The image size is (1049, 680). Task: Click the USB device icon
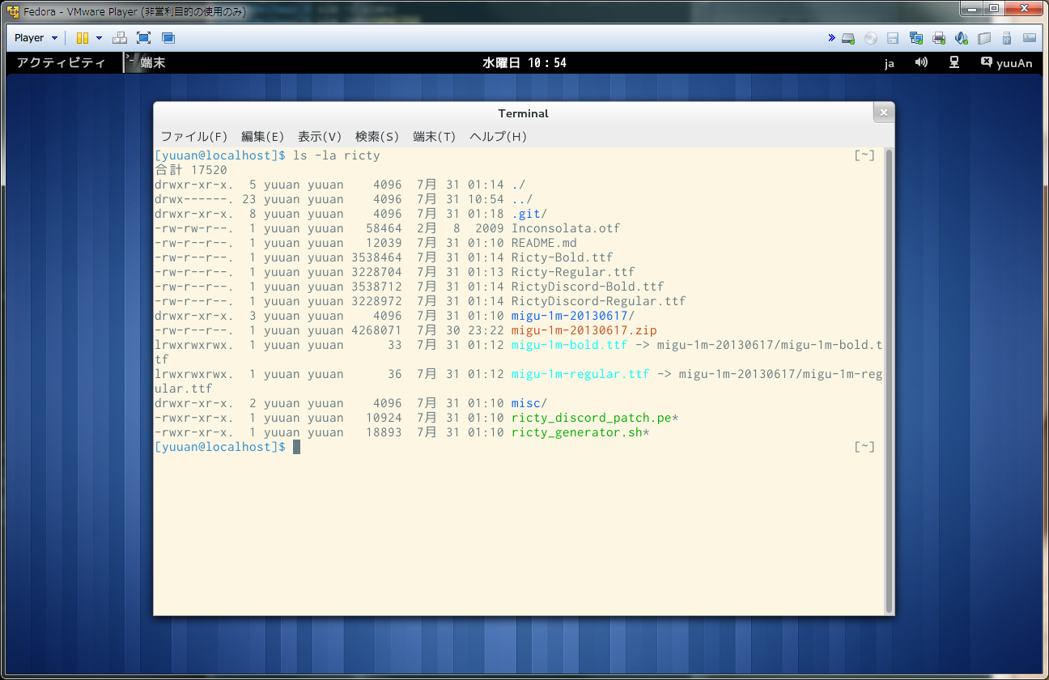[1007, 38]
